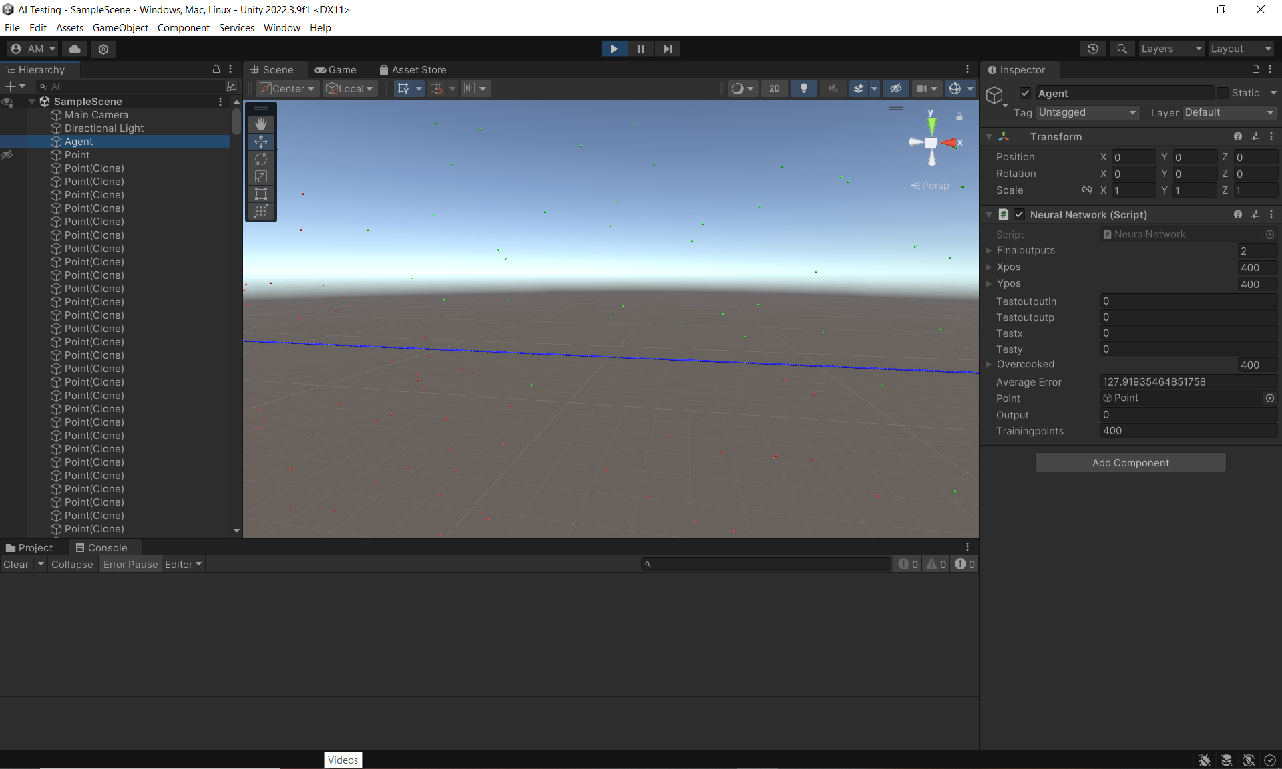The height and width of the screenshot is (769, 1282).
Task: Disable the Neural Network script checkbox
Action: point(1020,214)
